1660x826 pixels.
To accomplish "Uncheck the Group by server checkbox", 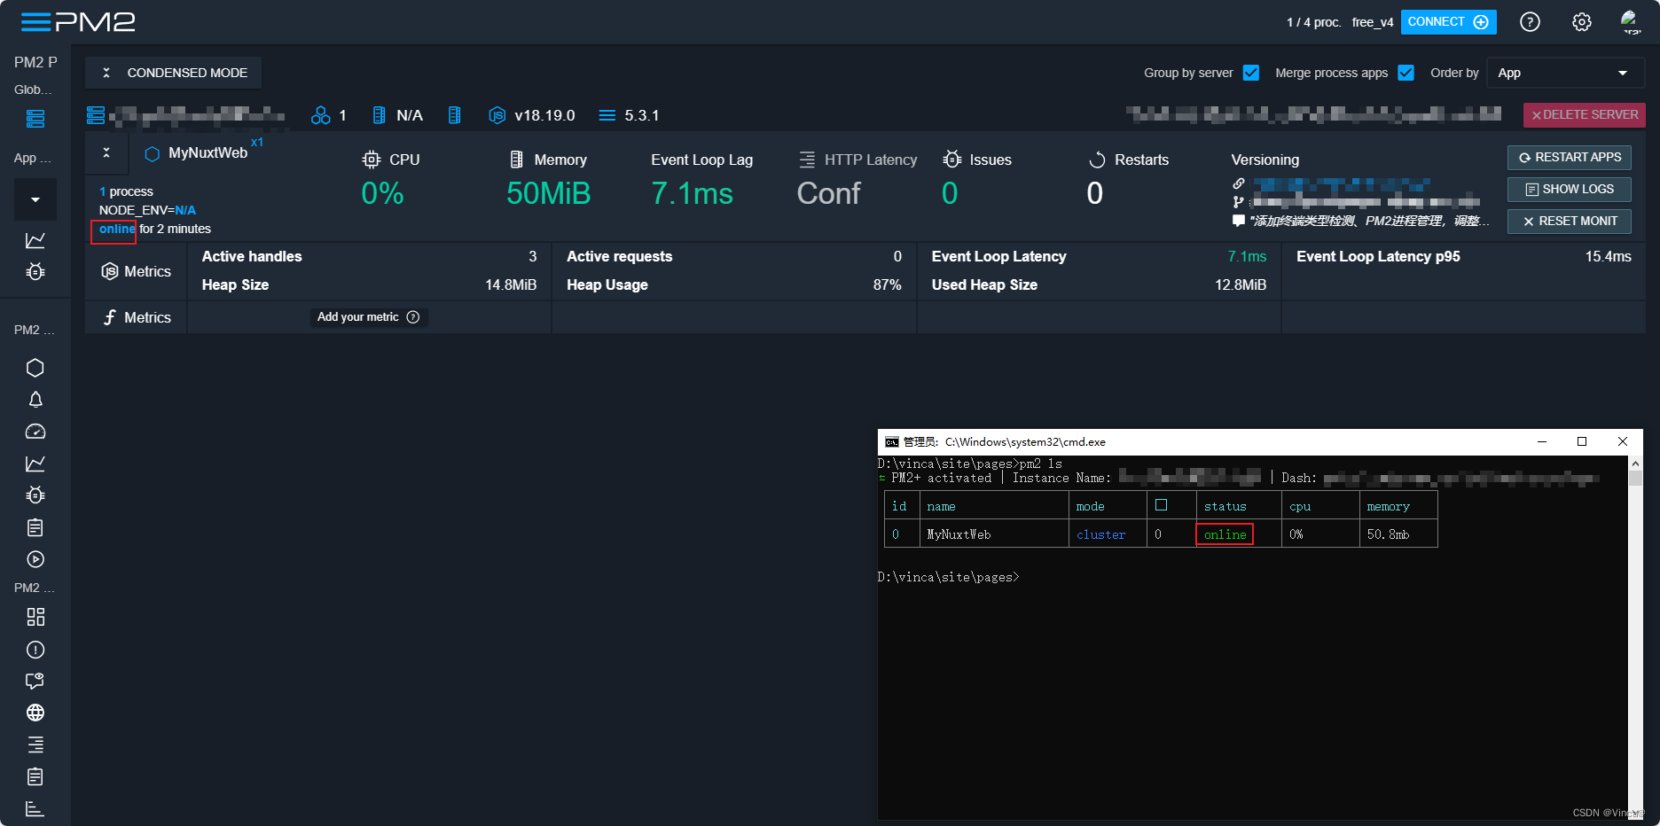I will (1251, 73).
